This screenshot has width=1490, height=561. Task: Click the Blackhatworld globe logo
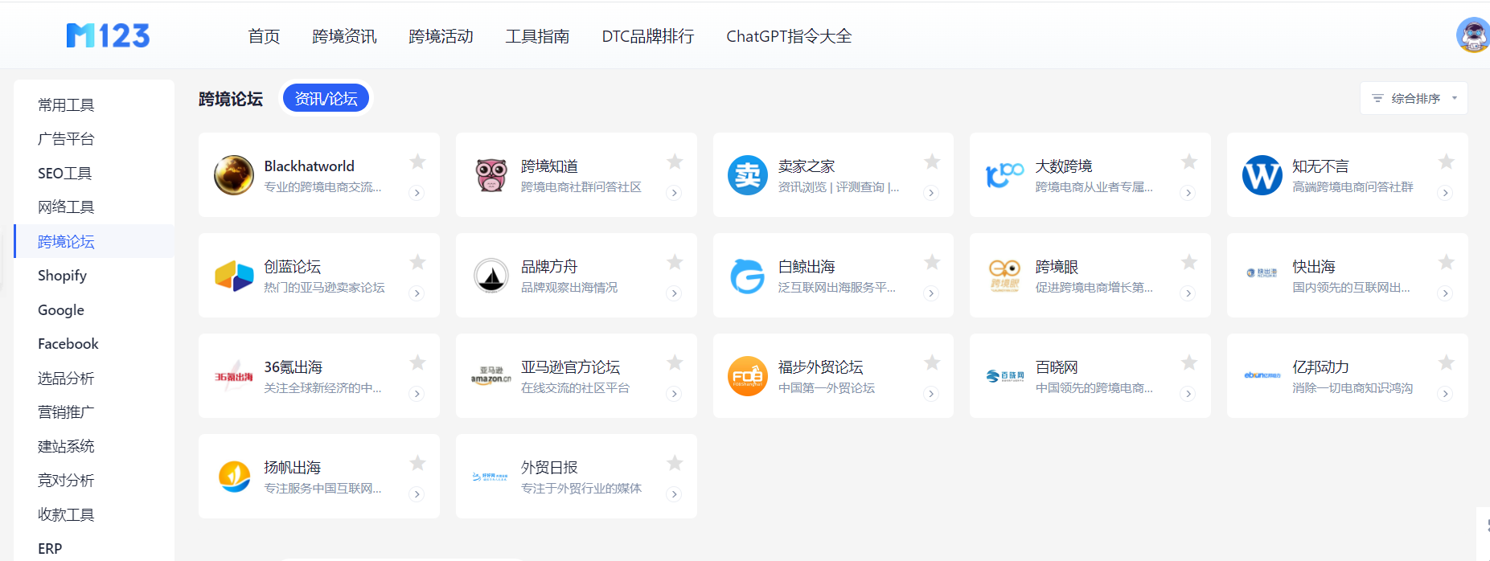point(234,175)
